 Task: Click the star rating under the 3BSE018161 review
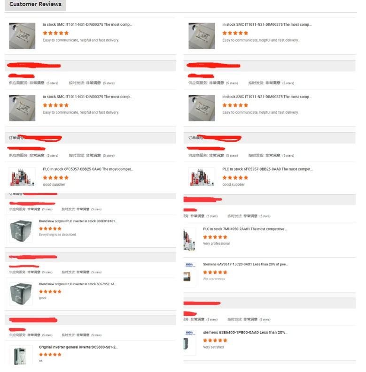pos(50,228)
